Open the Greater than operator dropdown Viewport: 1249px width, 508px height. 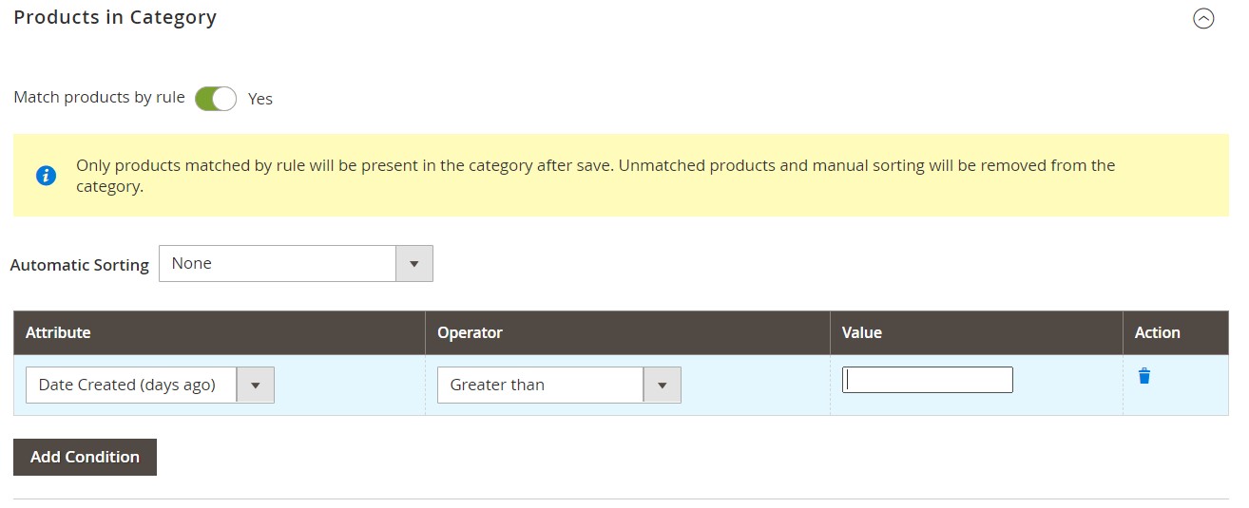pos(559,385)
